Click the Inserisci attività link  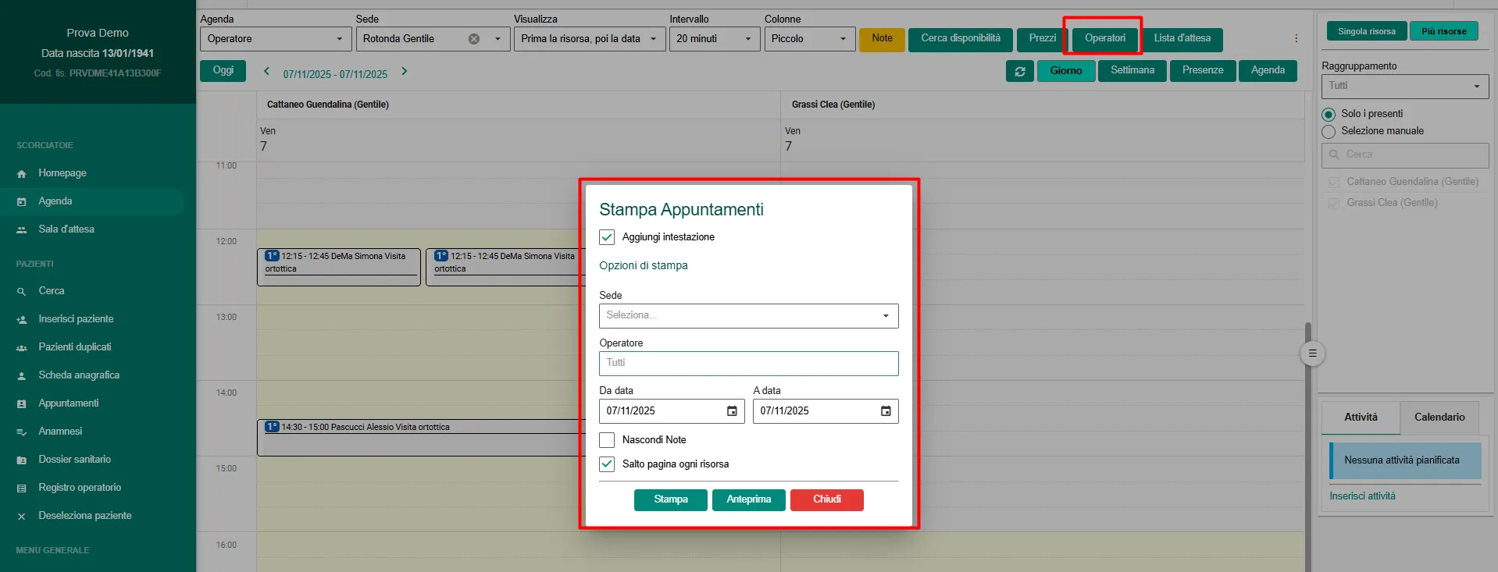(x=1362, y=496)
